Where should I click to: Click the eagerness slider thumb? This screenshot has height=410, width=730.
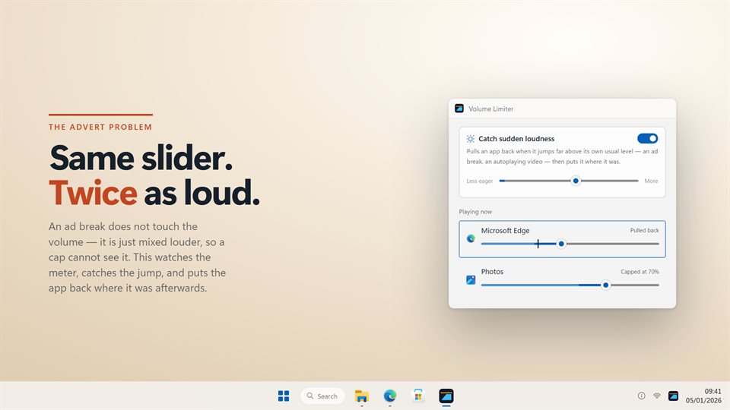pos(576,181)
